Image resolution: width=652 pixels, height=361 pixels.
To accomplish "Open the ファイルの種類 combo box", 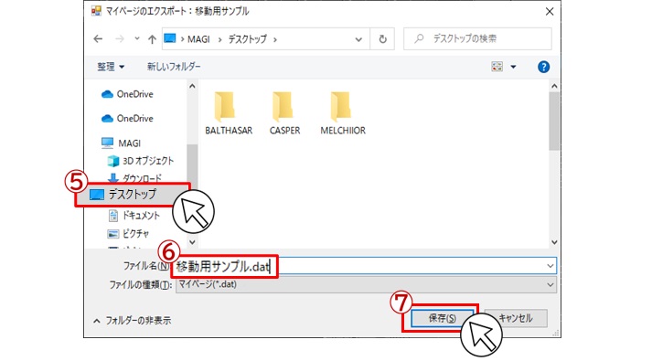I will 366,285.
